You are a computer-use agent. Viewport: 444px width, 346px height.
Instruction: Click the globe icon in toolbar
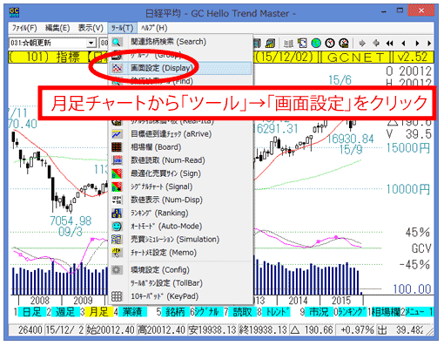(x=316, y=44)
